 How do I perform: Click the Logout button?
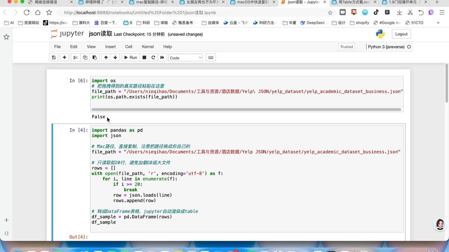pos(401,34)
